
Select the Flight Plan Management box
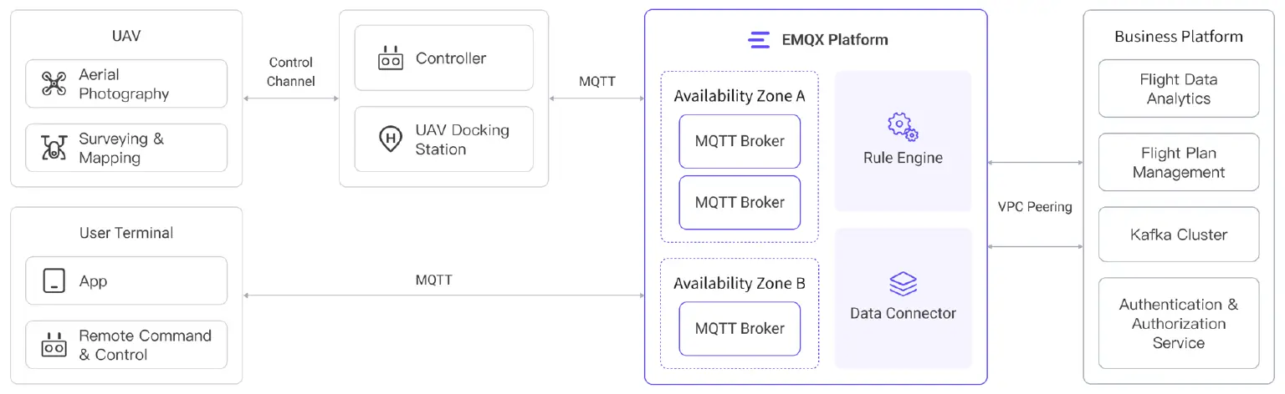click(x=1178, y=163)
